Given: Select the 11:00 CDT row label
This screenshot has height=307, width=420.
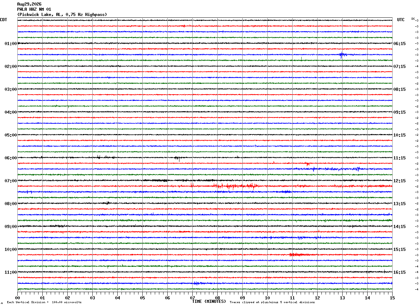Looking at the screenshot, I should (x=10, y=272).
